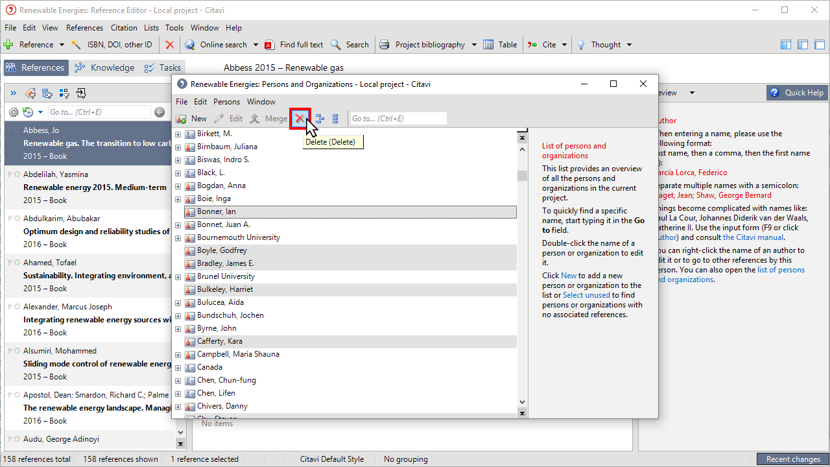This screenshot has height=467, width=830.
Task: Click the persons list vertical scrollbar thumb
Action: pos(522,175)
